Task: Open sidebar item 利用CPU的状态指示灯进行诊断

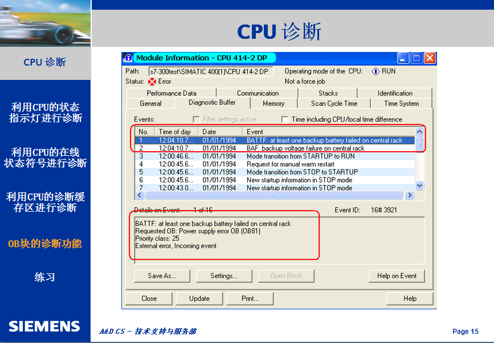Action: (x=46, y=112)
